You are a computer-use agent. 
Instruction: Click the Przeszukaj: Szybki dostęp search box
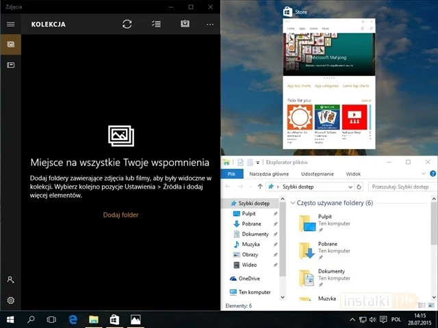[x=400, y=186]
